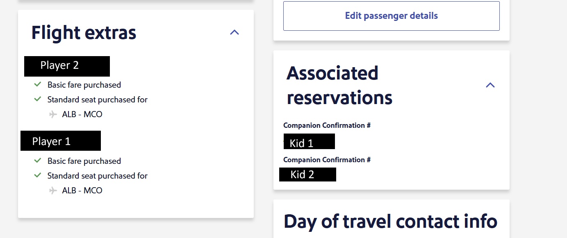Open the Kid 1 companion confirmation
Screen dimensions: 567x238
(x=309, y=142)
